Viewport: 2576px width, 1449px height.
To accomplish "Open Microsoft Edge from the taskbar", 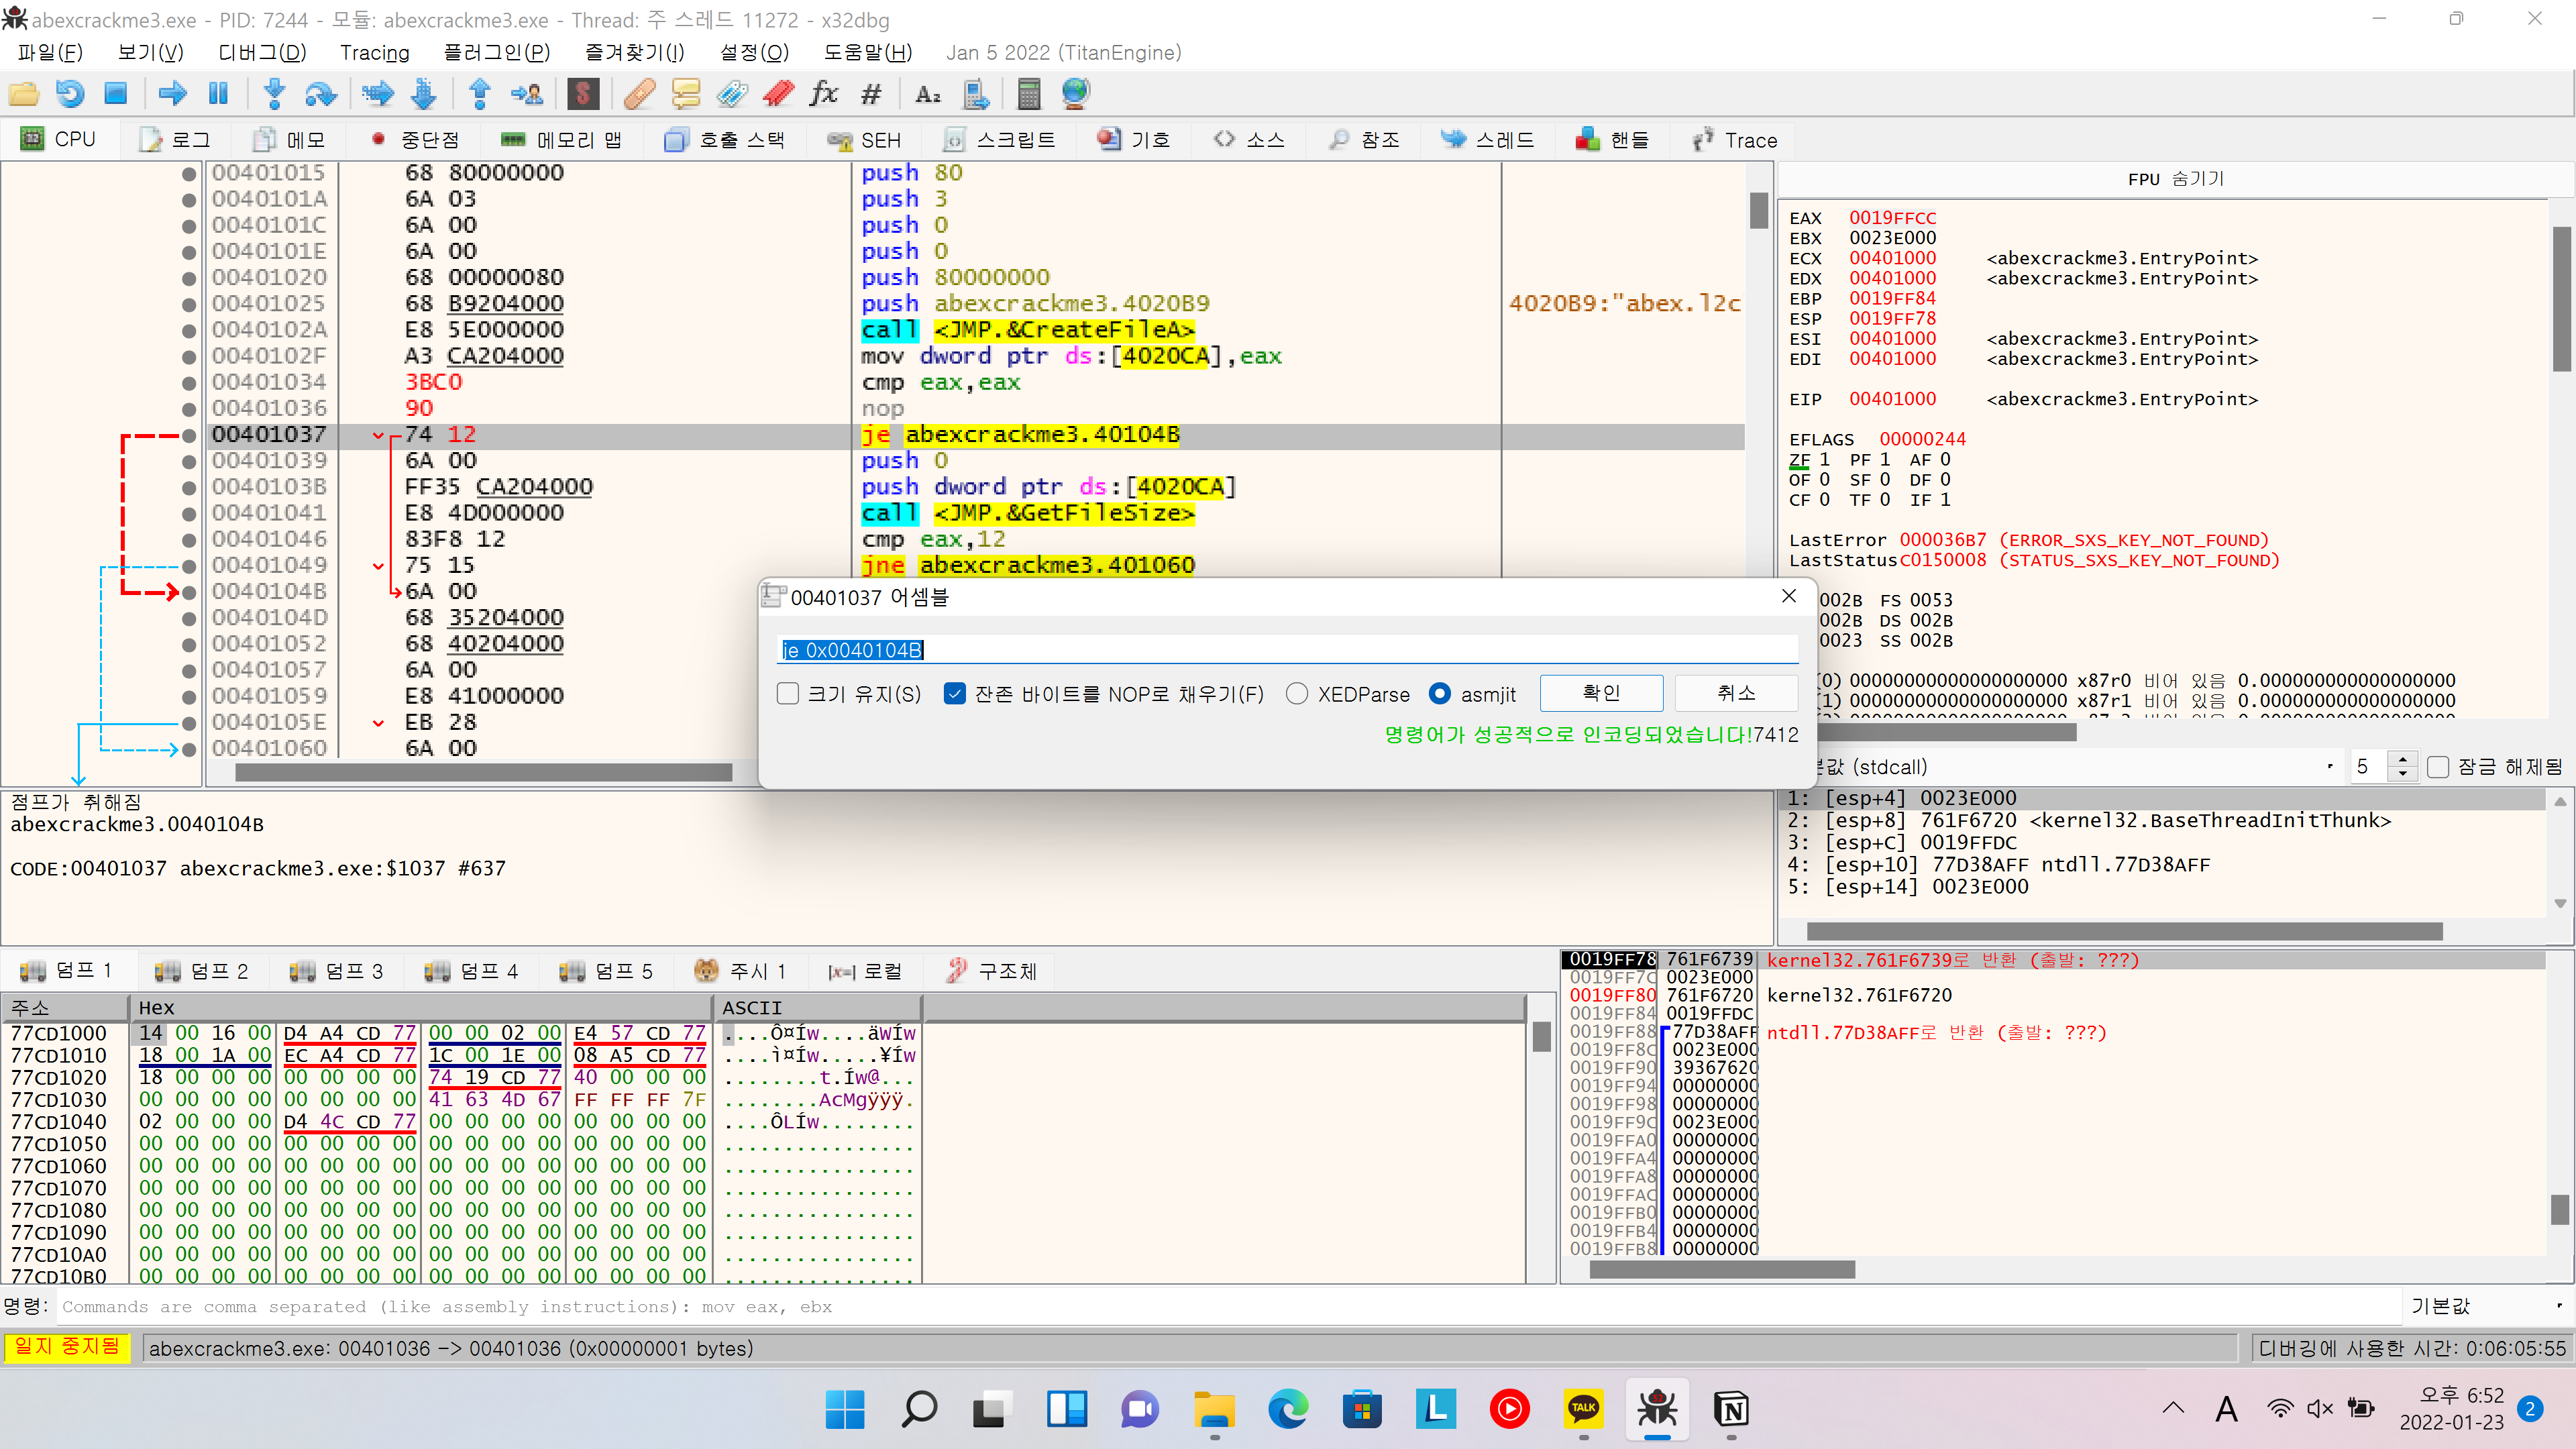I will pos(1288,1410).
